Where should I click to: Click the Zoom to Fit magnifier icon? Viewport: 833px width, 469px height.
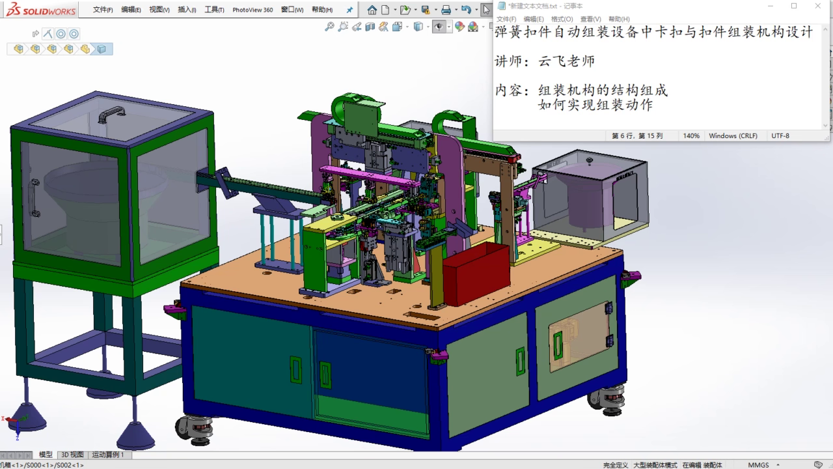point(329,27)
